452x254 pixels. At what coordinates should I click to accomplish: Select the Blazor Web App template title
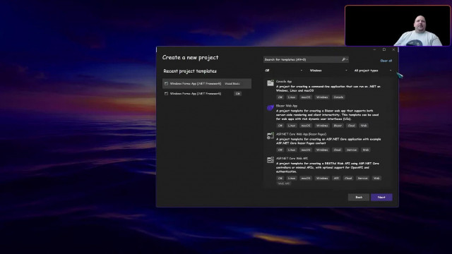(287, 106)
